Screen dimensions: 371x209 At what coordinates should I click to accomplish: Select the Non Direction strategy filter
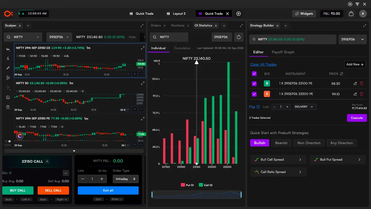(309, 143)
